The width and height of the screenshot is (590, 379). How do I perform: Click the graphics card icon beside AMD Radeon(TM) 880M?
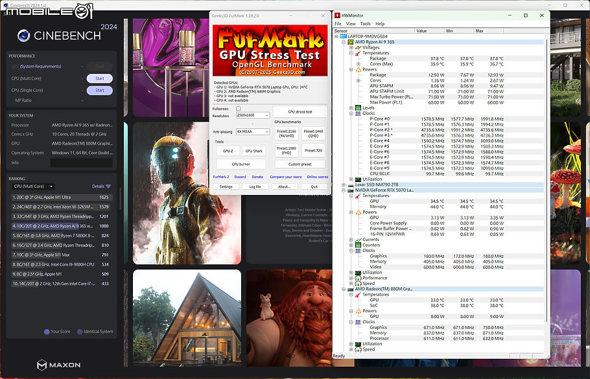tap(351, 289)
